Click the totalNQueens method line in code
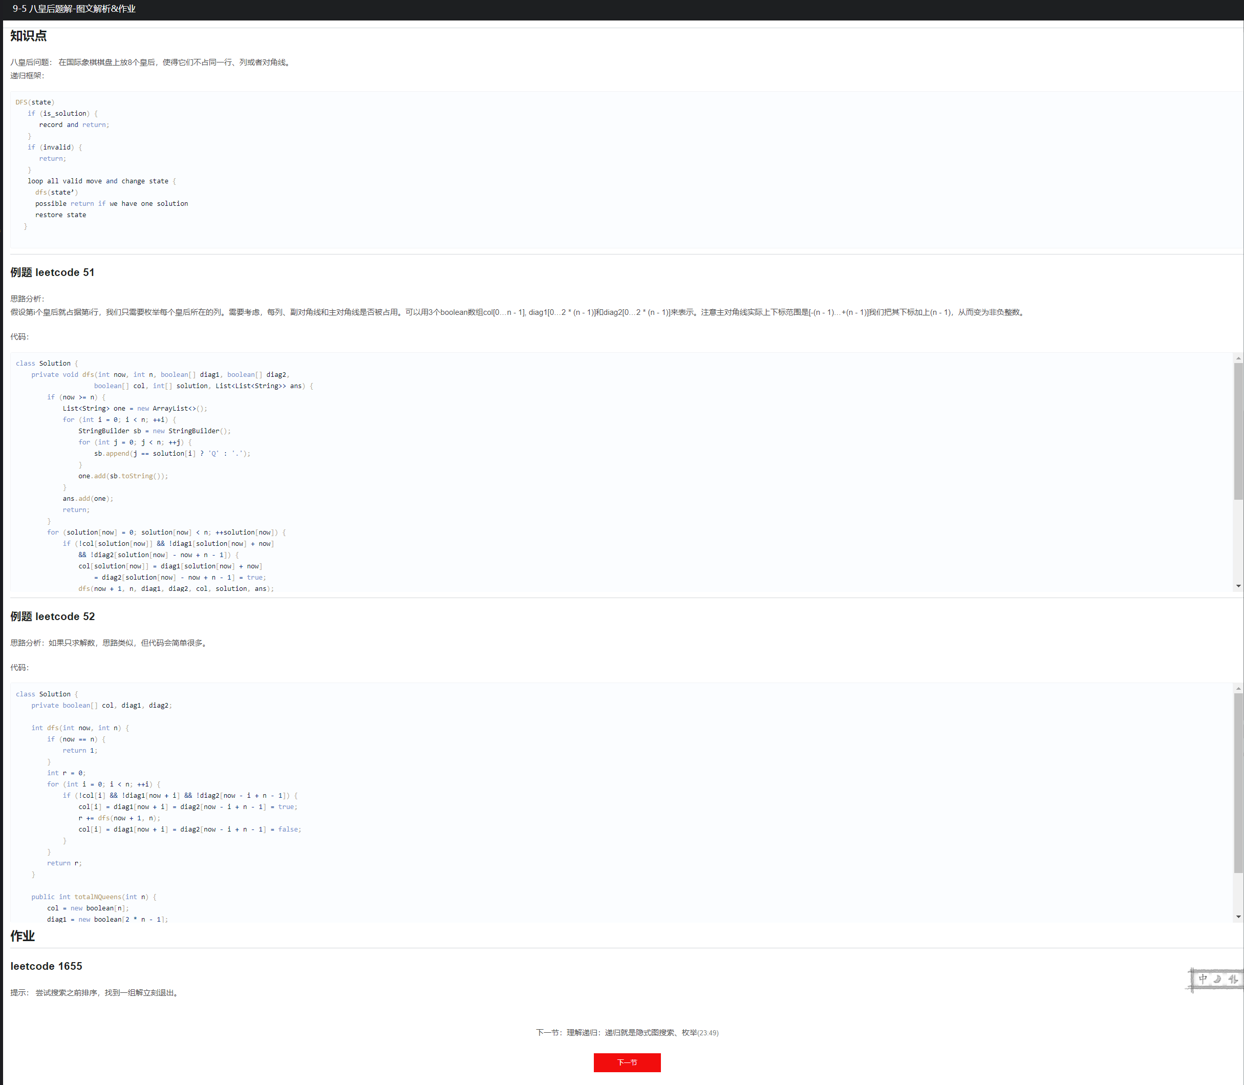The width and height of the screenshot is (1244, 1085). coord(94,897)
